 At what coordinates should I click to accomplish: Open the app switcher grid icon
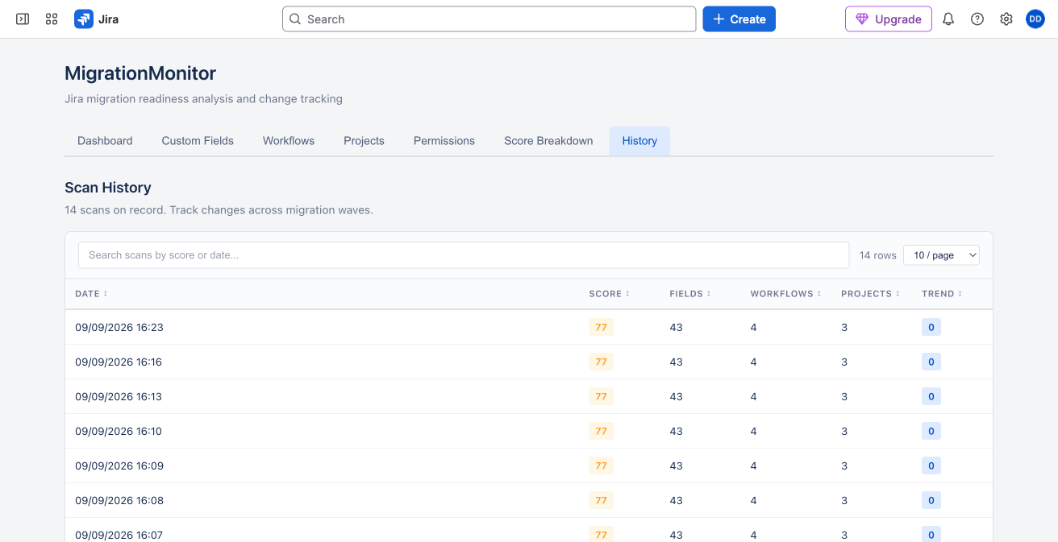click(x=52, y=19)
